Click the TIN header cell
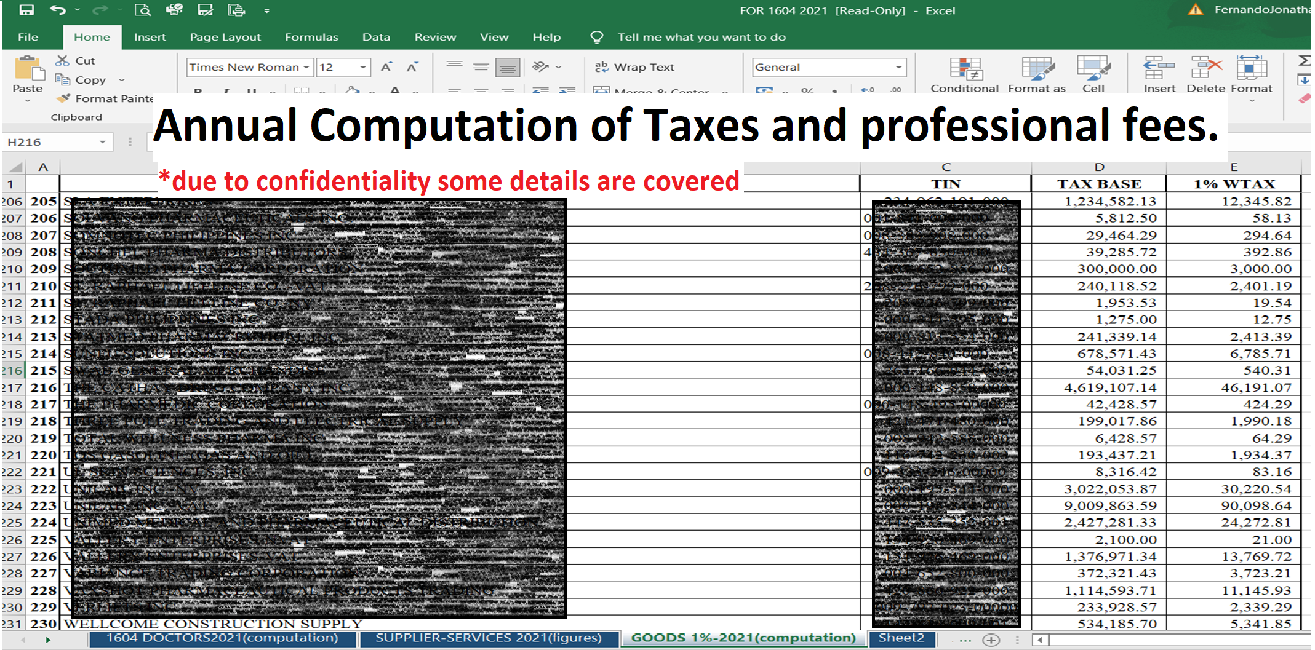The image size is (1315, 650). [945, 184]
